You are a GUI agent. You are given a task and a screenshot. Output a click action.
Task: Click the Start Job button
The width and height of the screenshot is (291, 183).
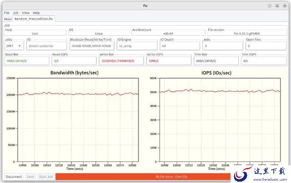click(x=46, y=177)
